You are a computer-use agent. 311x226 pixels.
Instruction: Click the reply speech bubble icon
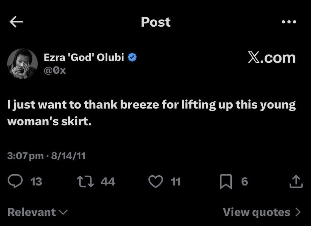[15, 181]
